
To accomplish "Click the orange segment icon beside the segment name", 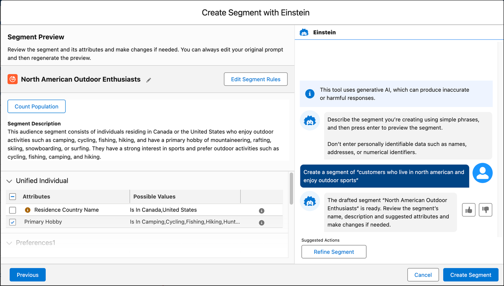I will point(12,79).
